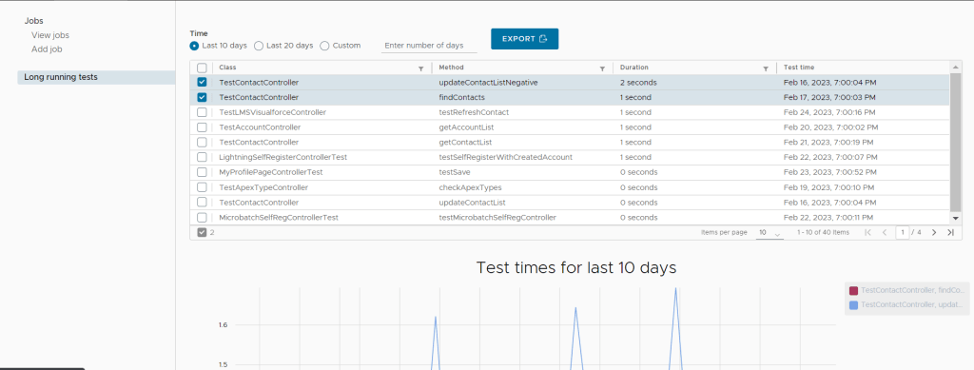The image size is (974, 370).
Task: Toggle the selected-count checkbox in table footer
Action: click(x=202, y=232)
